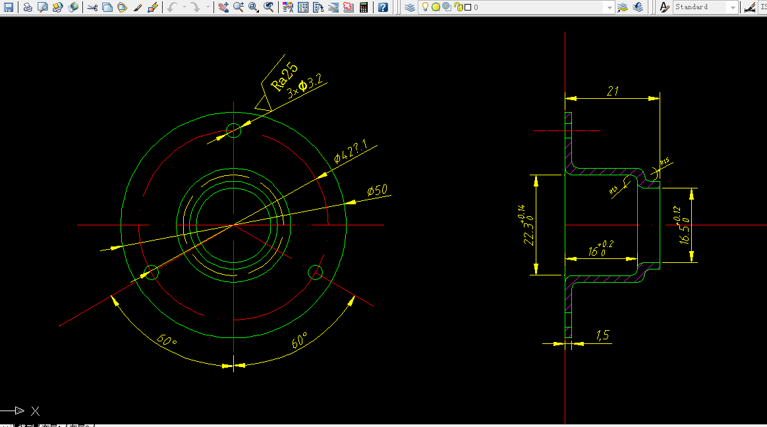Screen dimensions: 767x427
Task: Open the Sheet Set Manager icon
Action: (333, 7)
